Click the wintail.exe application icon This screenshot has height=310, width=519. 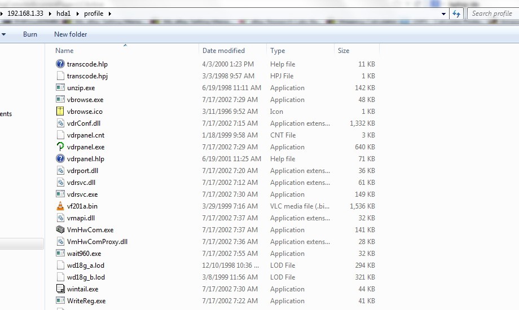(x=60, y=289)
